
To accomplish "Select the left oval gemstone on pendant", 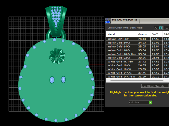I will (52, 80).
